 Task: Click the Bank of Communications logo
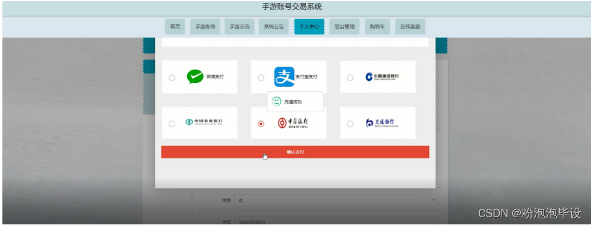point(382,123)
